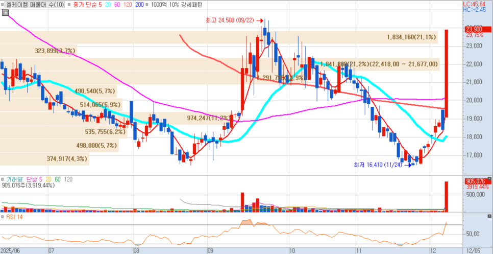Image resolution: width=493 pixels, height=254 pixels.
Task: Click the 535,755(6.2%) volume profile label
Action: click(x=105, y=132)
